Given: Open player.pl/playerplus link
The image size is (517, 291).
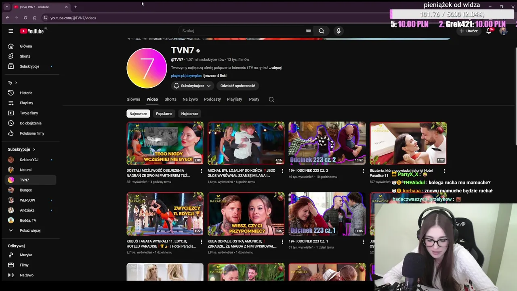Looking at the screenshot, I should point(186,76).
